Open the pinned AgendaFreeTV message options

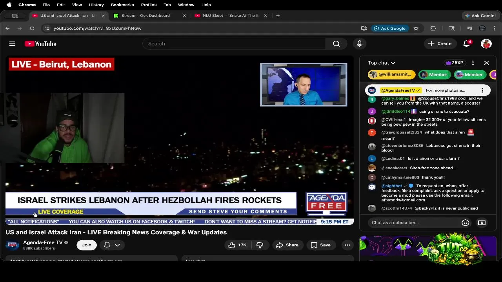coord(482,90)
